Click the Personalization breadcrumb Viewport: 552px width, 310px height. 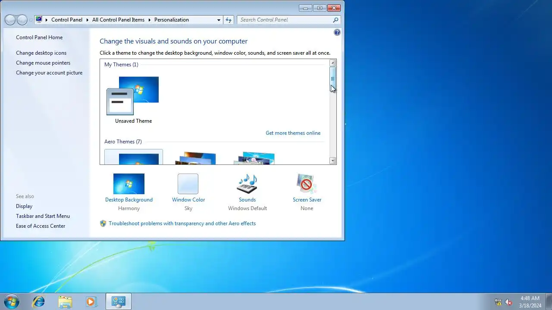click(x=172, y=20)
